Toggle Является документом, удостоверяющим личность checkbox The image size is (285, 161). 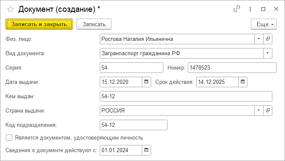click(9, 138)
